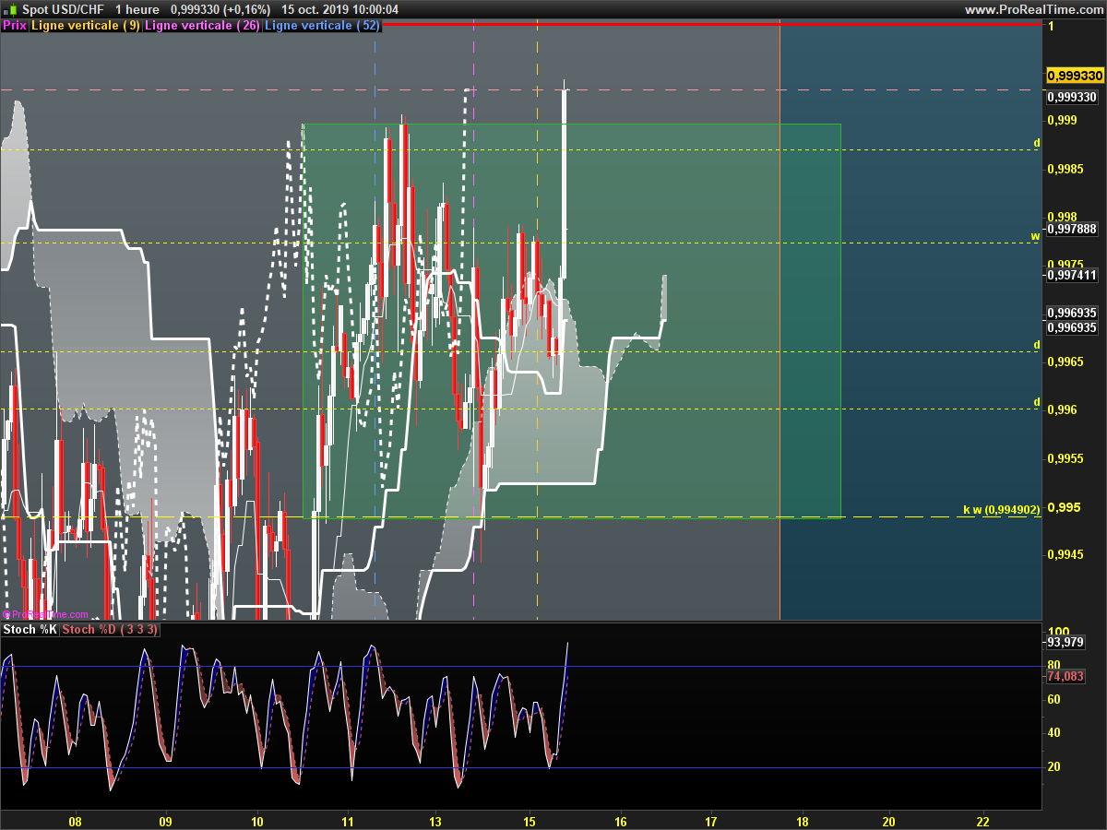Click the 0,997888 price tag on axis

coord(1073,229)
